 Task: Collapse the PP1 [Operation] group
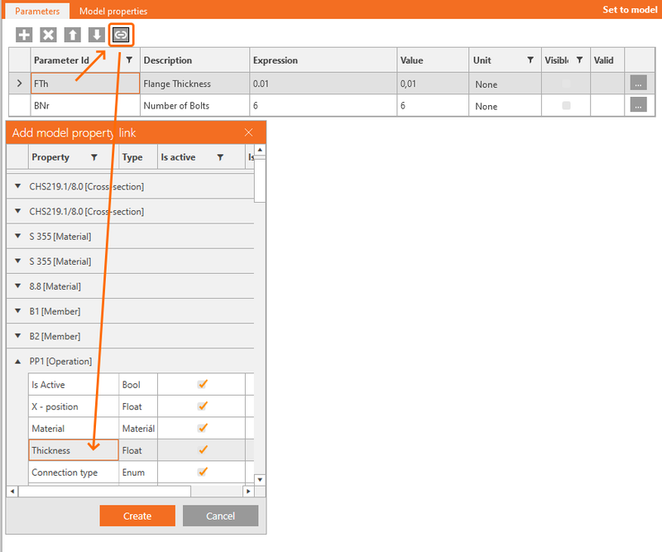click(x=17, y=361)
